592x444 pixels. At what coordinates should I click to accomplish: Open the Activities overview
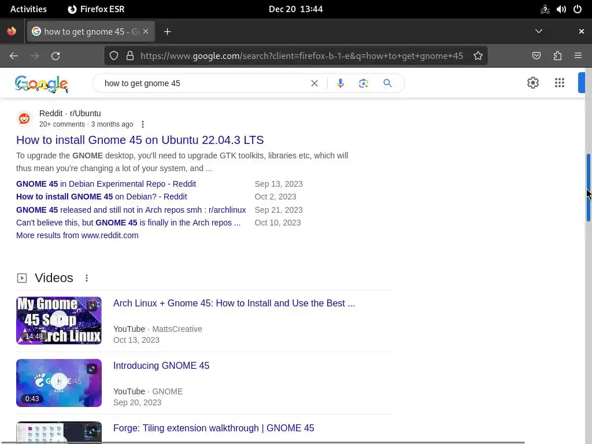(x=28, y=9)
